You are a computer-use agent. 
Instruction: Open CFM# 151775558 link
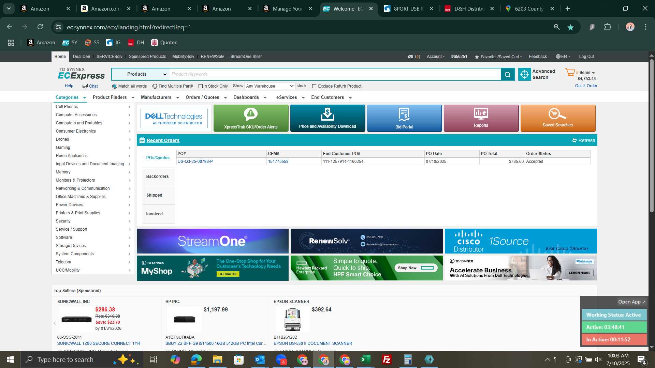click(x=278, y=162)
